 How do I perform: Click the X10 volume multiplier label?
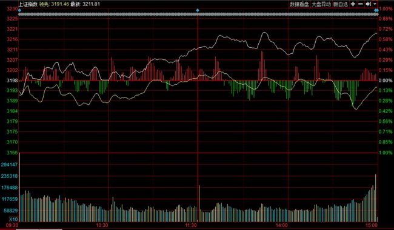point(13,220)
